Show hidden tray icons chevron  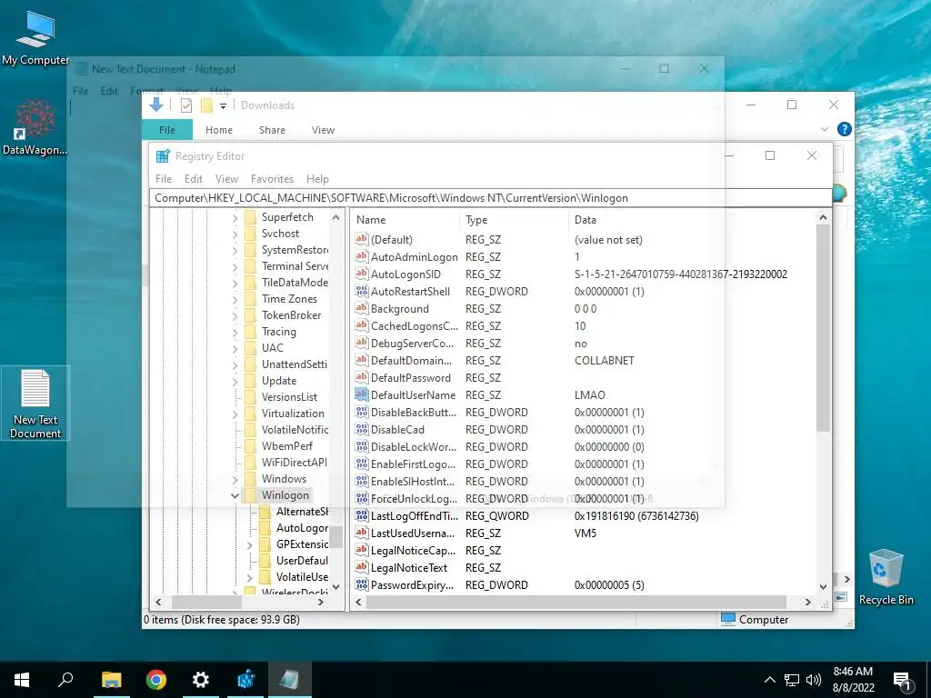pos(769,680)
